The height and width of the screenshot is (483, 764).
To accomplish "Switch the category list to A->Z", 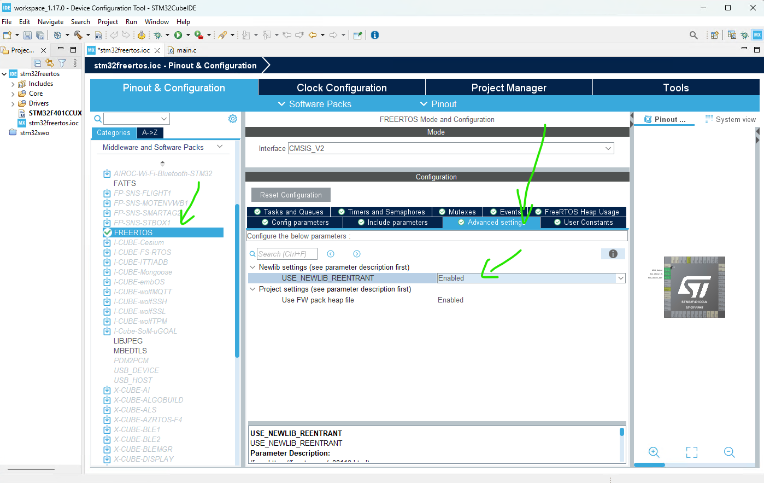I will pos(150,133).
